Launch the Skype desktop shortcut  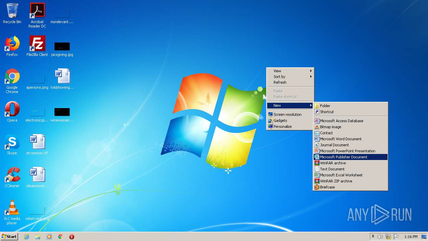point(12,145)
